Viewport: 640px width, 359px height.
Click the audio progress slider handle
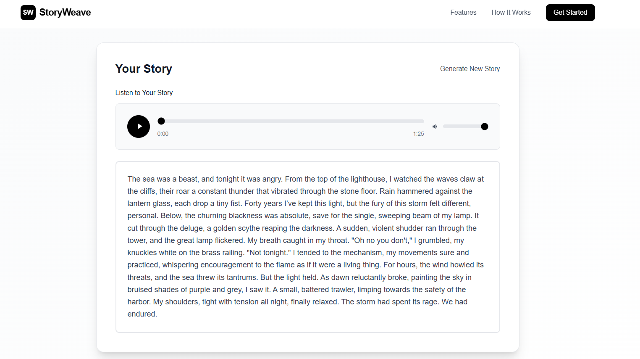pos(161,121)
